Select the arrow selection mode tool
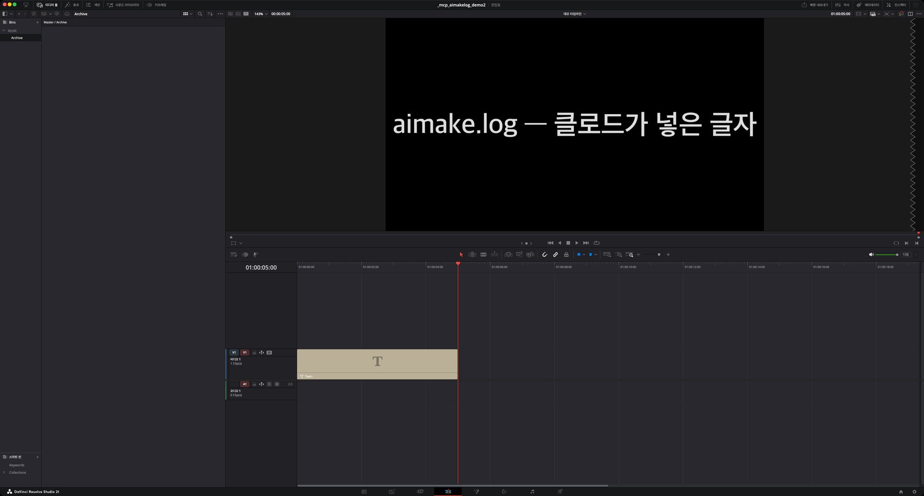Screen dimensions: 924x496 461,254
